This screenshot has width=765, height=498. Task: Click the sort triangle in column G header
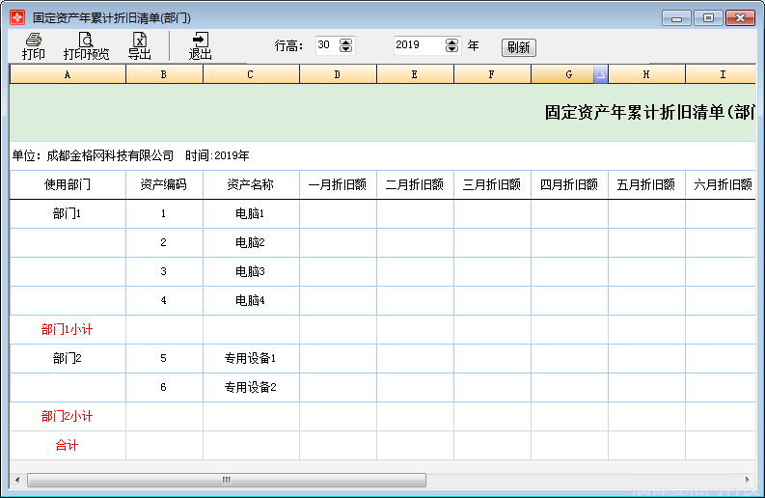click(599, 74)
